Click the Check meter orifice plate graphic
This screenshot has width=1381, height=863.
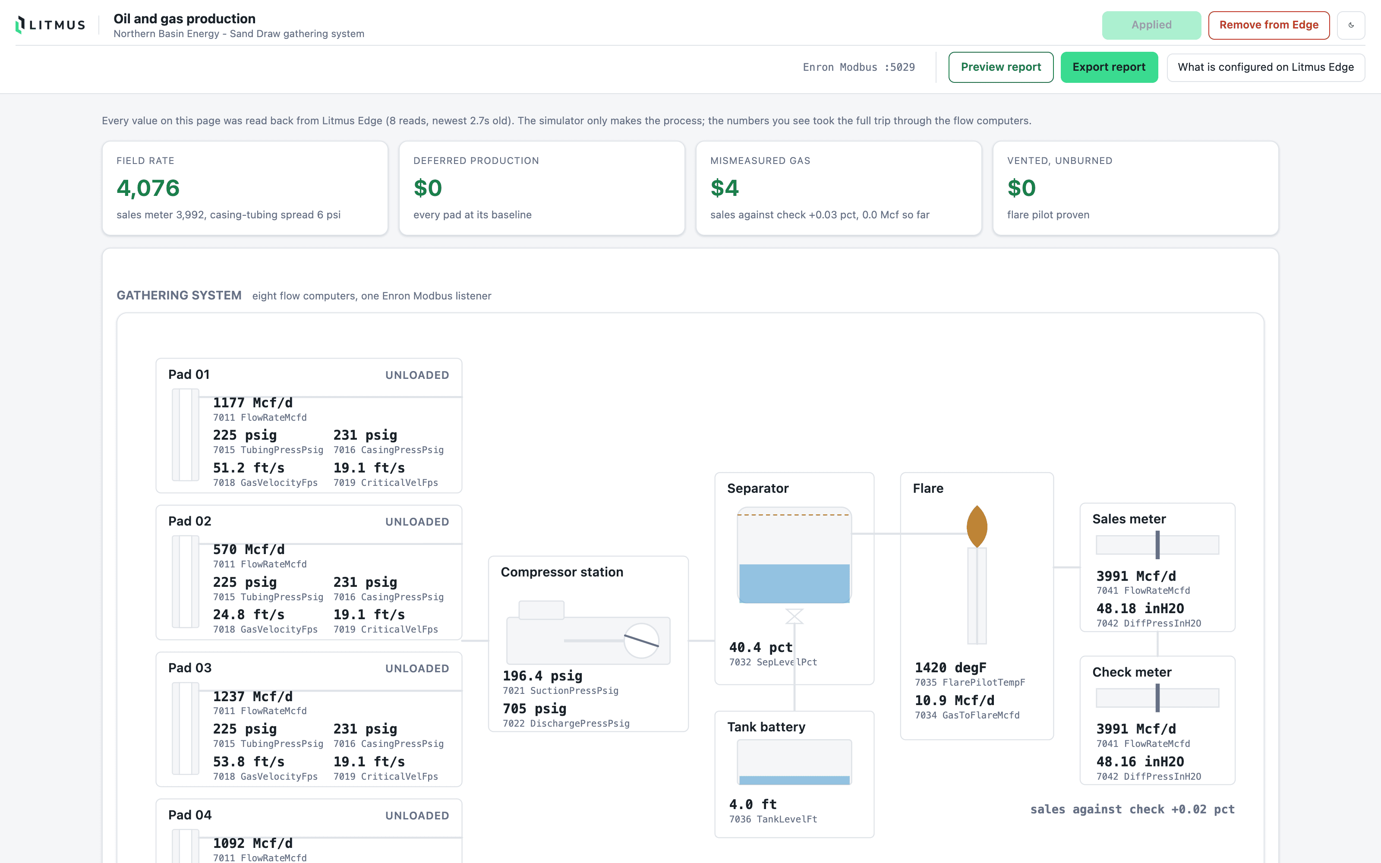tap(1157, 697)
